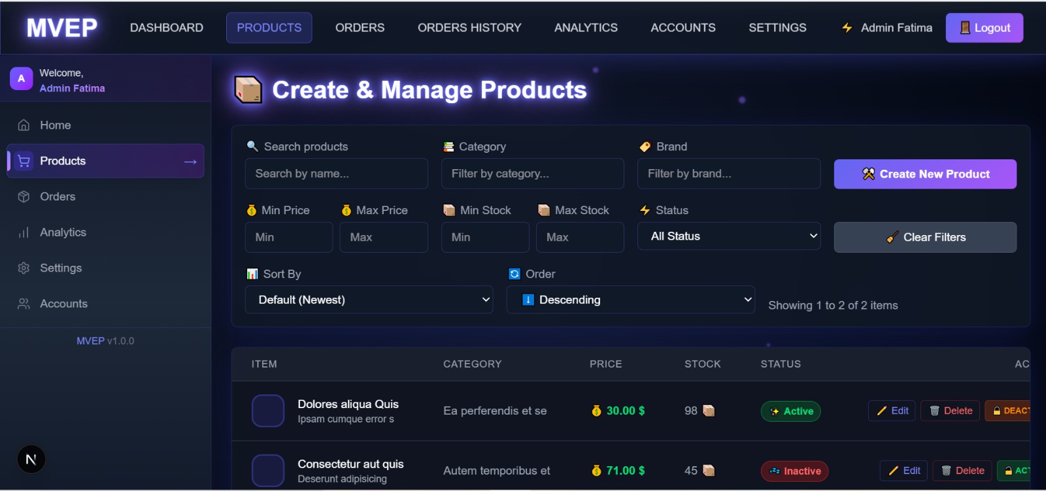
Task: Click the Settings gear icon in sidebar
Action: coord(24,268)
